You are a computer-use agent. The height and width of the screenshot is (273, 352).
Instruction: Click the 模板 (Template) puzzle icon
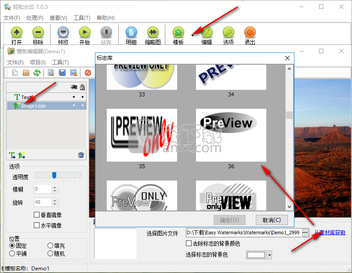click(x=178, y=33)
